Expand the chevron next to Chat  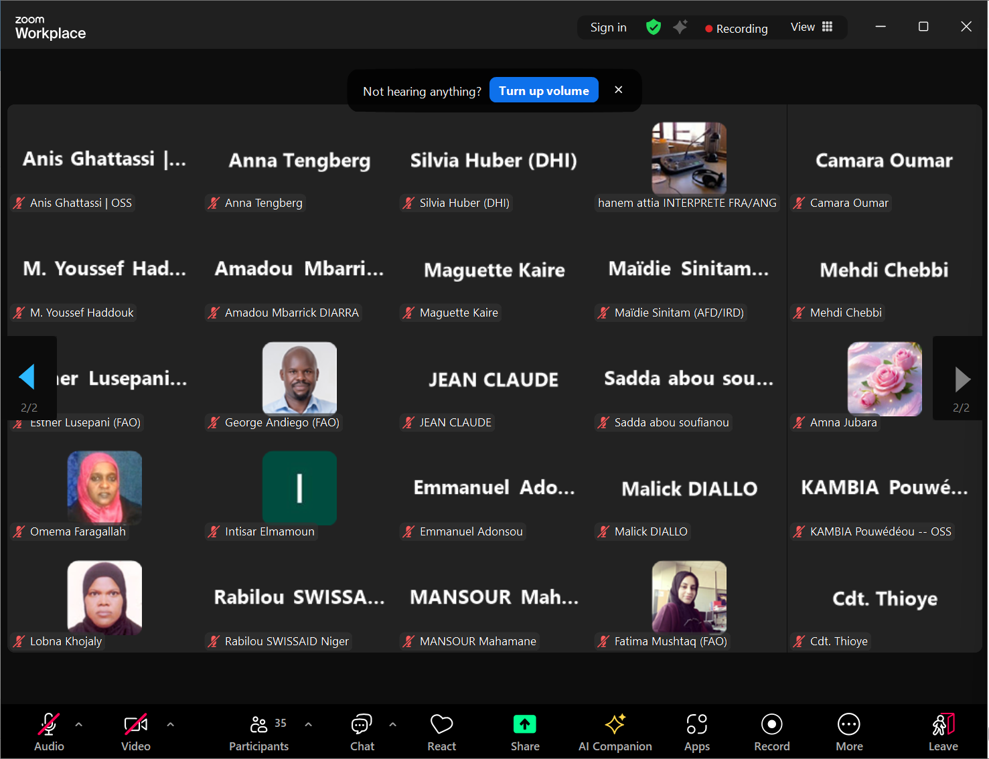393,724
